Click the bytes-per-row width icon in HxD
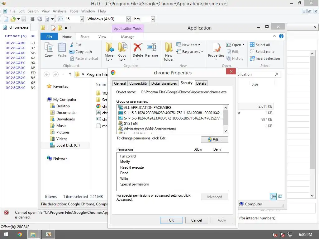This screenshot has width=319, height=239. coord(61,19)
